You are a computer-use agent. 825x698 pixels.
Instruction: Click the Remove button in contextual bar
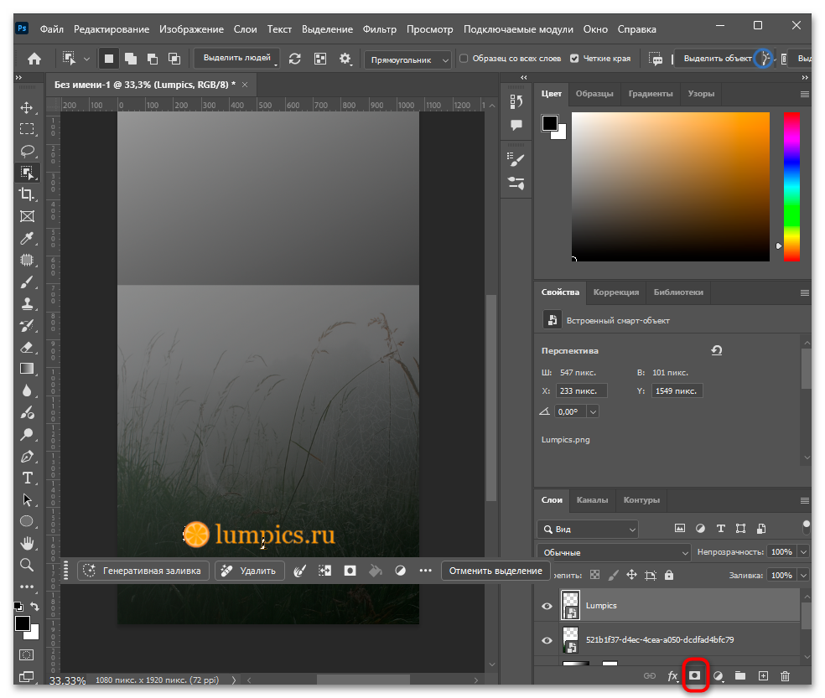[249, 571]
